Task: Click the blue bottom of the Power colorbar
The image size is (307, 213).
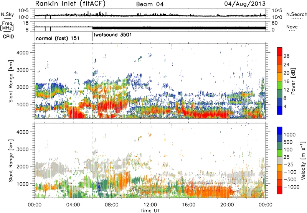Action: pyautogui.click(x=280, y=110)
